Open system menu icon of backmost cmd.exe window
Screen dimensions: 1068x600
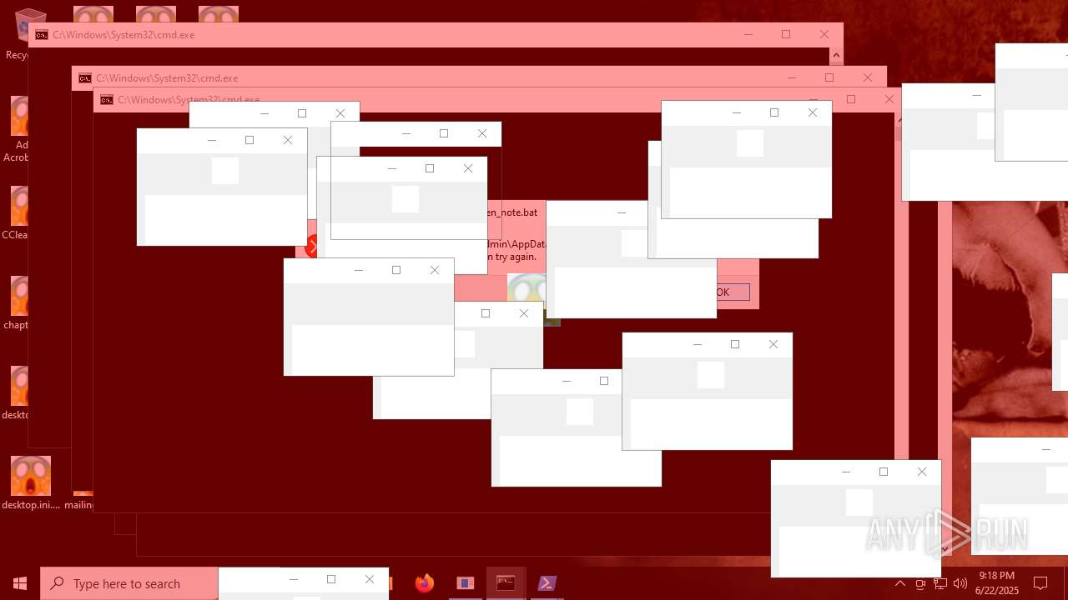pos(42,35)
